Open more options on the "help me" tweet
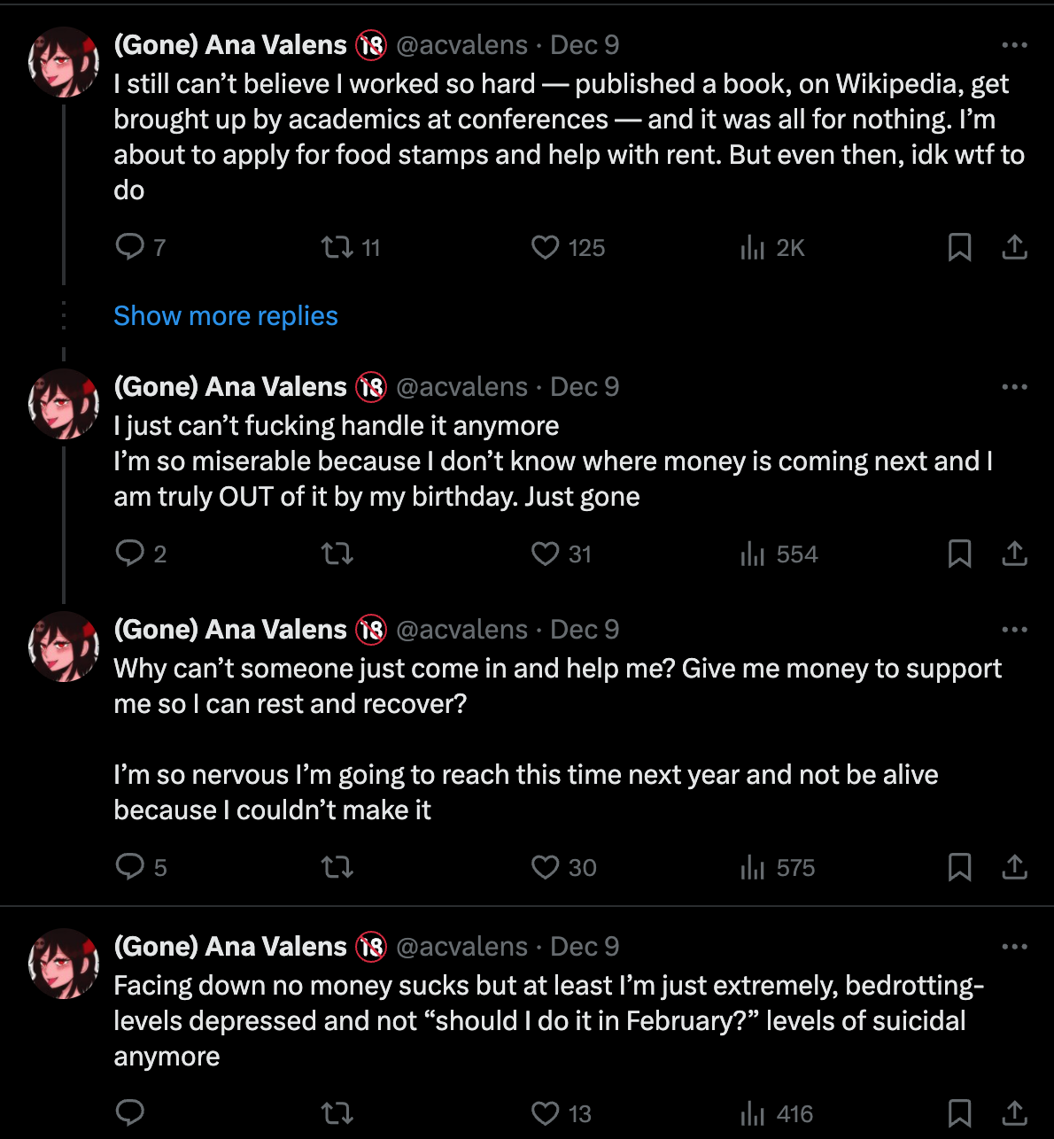The image size is (1054, 1139). (1014, 630)
